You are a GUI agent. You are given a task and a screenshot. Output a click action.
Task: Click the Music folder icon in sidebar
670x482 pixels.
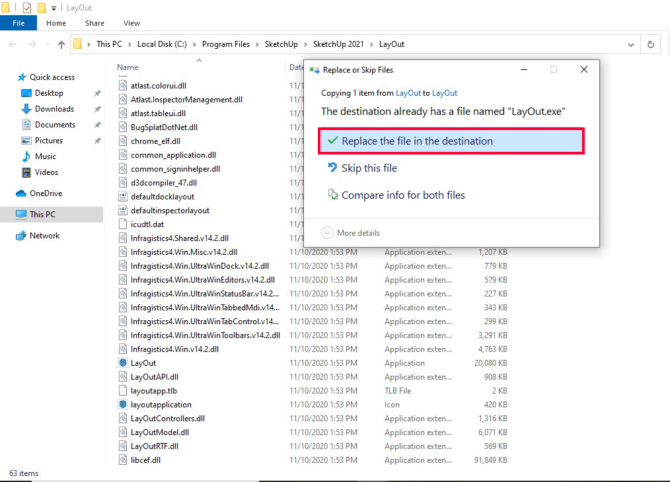coord(26,156)
